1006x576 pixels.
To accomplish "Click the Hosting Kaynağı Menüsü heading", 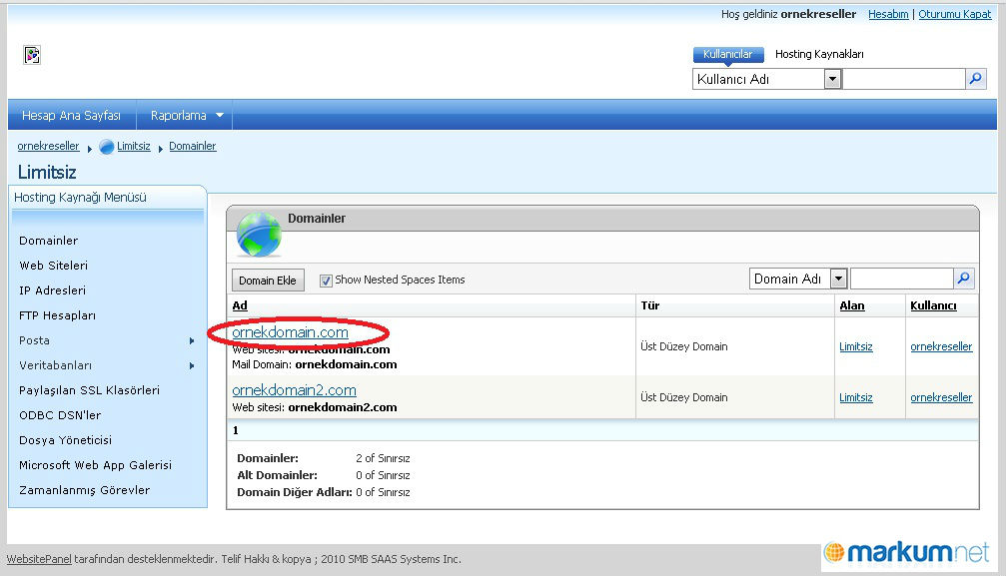I will (80, 198).
